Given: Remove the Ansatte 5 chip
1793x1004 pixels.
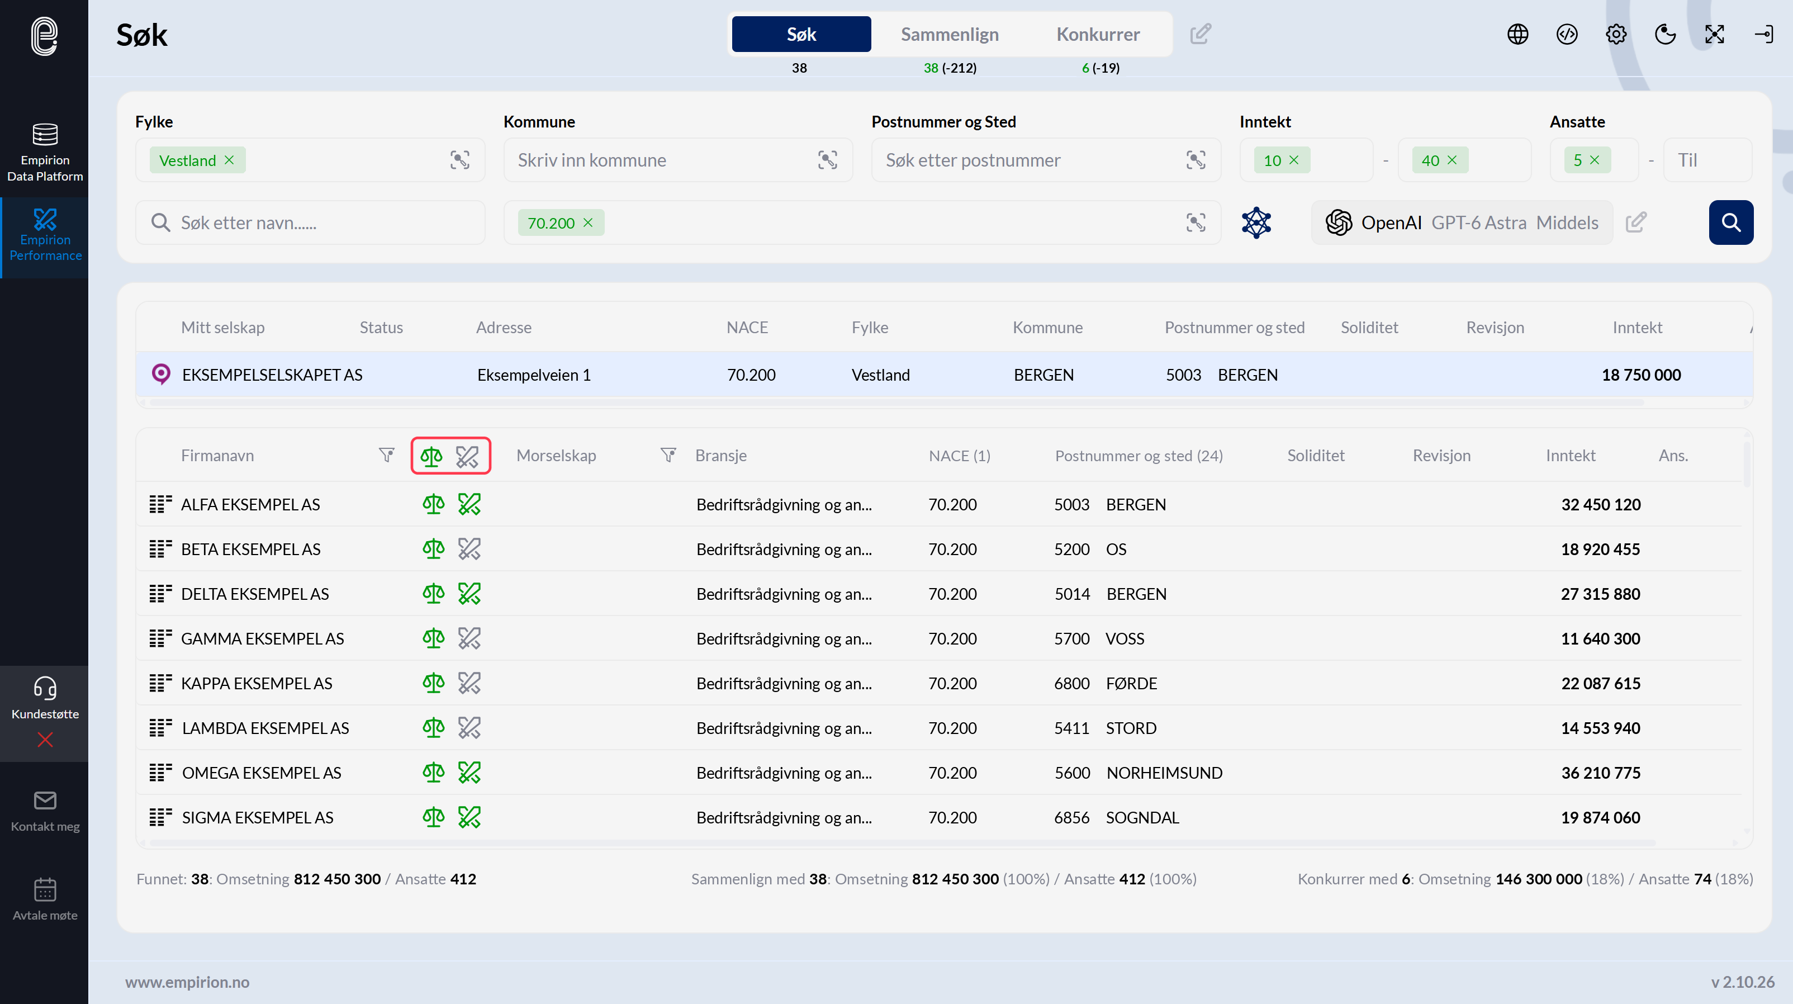Looking at the screenshot, I should [1595, 160].
